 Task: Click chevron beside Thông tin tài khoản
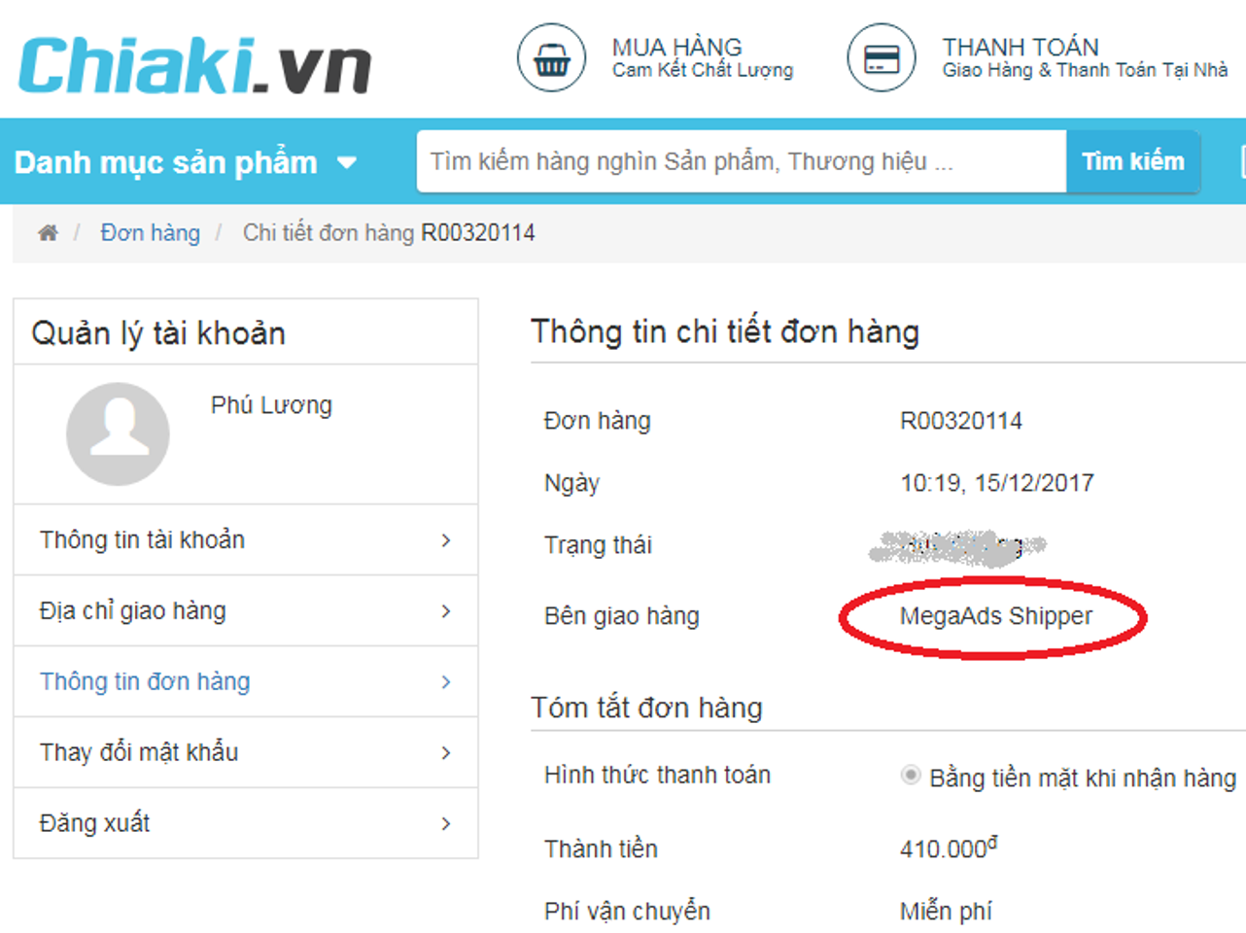(446, 540)
